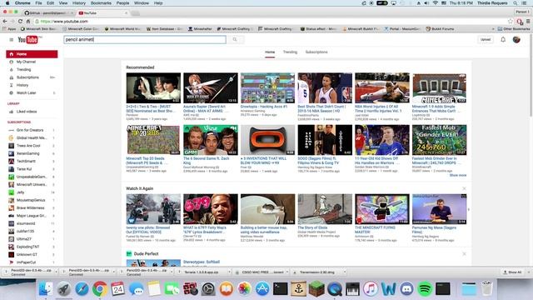Open Spotlight search in menu bar
The height and width of the screenshot is (300, 533).
[x=516, y=3]
